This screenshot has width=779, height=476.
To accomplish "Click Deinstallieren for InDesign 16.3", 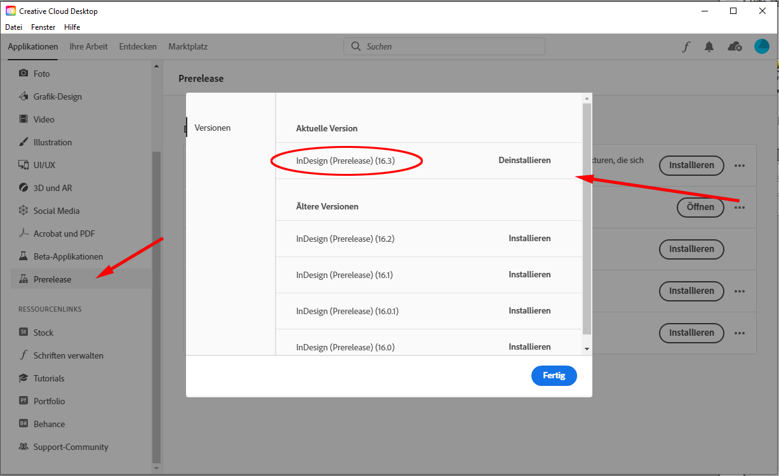I will 524,160.
